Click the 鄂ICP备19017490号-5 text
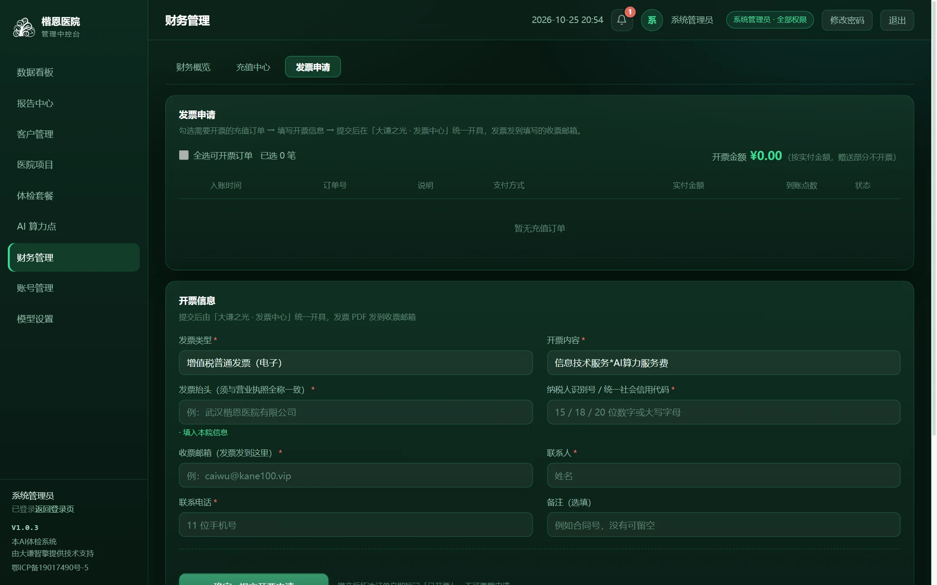Image resolution: width=937 pixels, height=585 pixels. [x=50, y=567]
